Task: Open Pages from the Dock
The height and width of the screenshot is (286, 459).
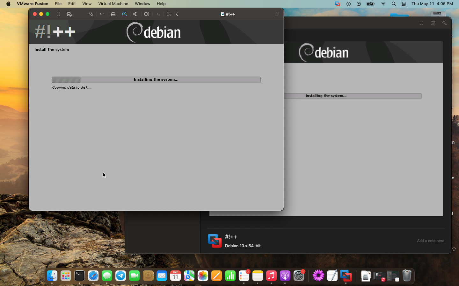Action: 217,276
